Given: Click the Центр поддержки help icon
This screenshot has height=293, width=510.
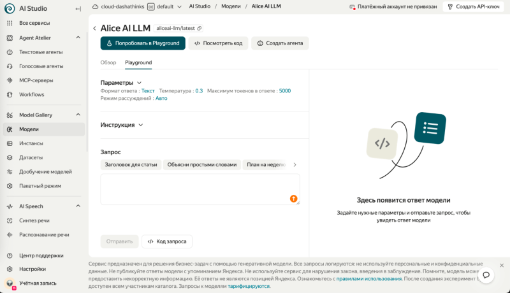Looking at the screenshot, I should coord(10,255).
